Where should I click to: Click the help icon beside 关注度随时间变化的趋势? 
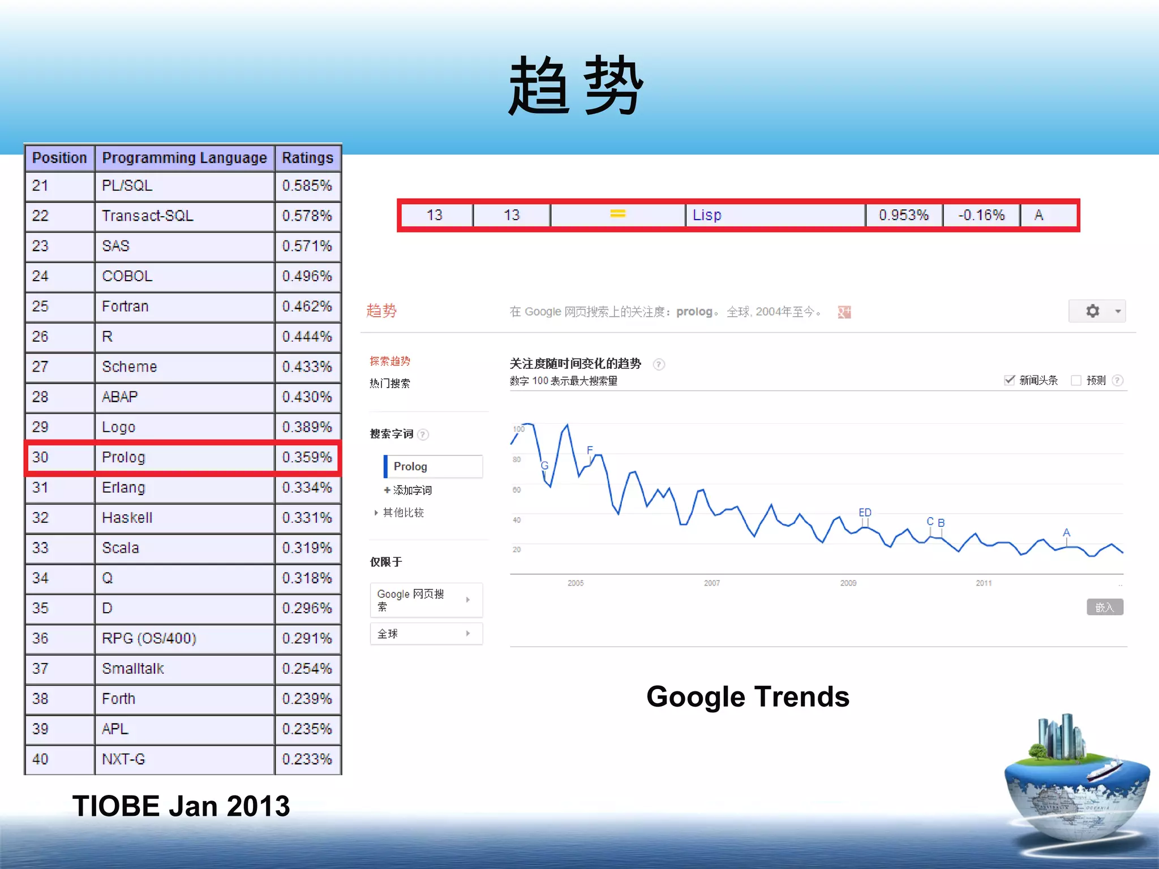659,364
